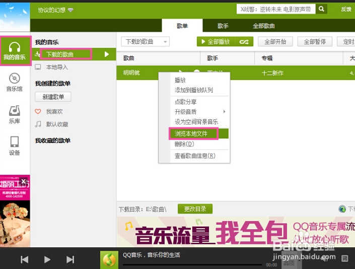Click the 更改目录 button
This screenshot has height=269, width=355.
click(x=195, y=209)
